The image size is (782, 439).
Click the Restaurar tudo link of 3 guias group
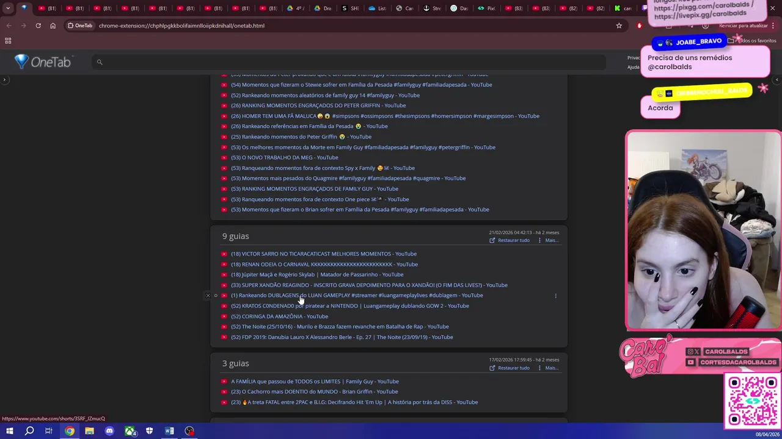[513, 368]
